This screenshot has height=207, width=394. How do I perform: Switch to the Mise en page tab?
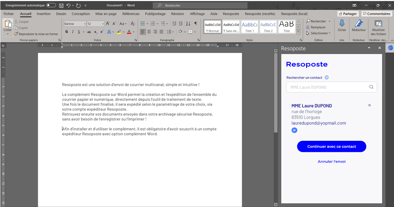click(x=106, y=14)
